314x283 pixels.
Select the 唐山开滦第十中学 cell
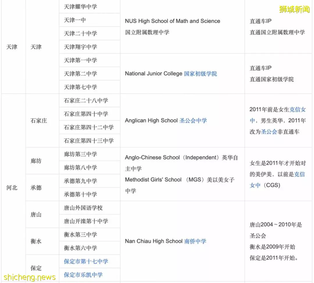tap(90, 221)
